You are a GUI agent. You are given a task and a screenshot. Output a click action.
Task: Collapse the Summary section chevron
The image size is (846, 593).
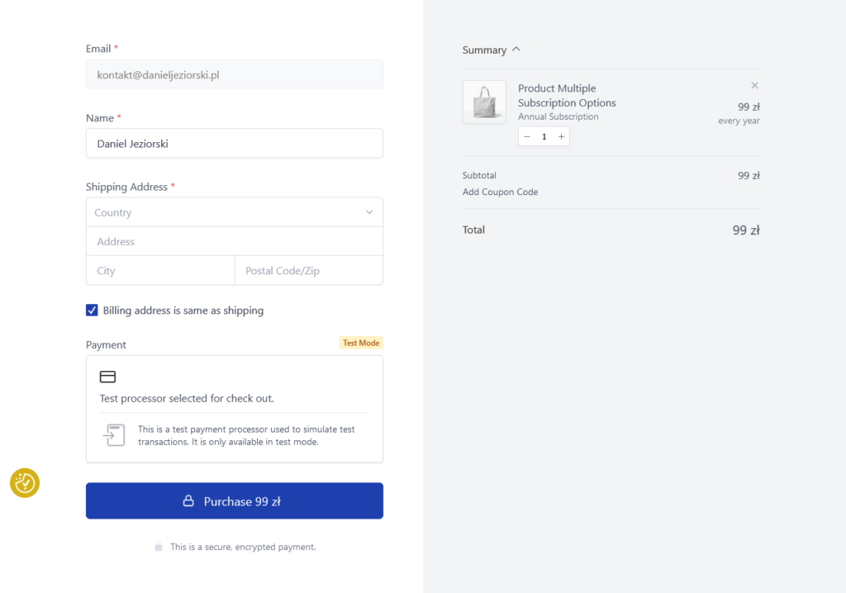tap(516, 49)
